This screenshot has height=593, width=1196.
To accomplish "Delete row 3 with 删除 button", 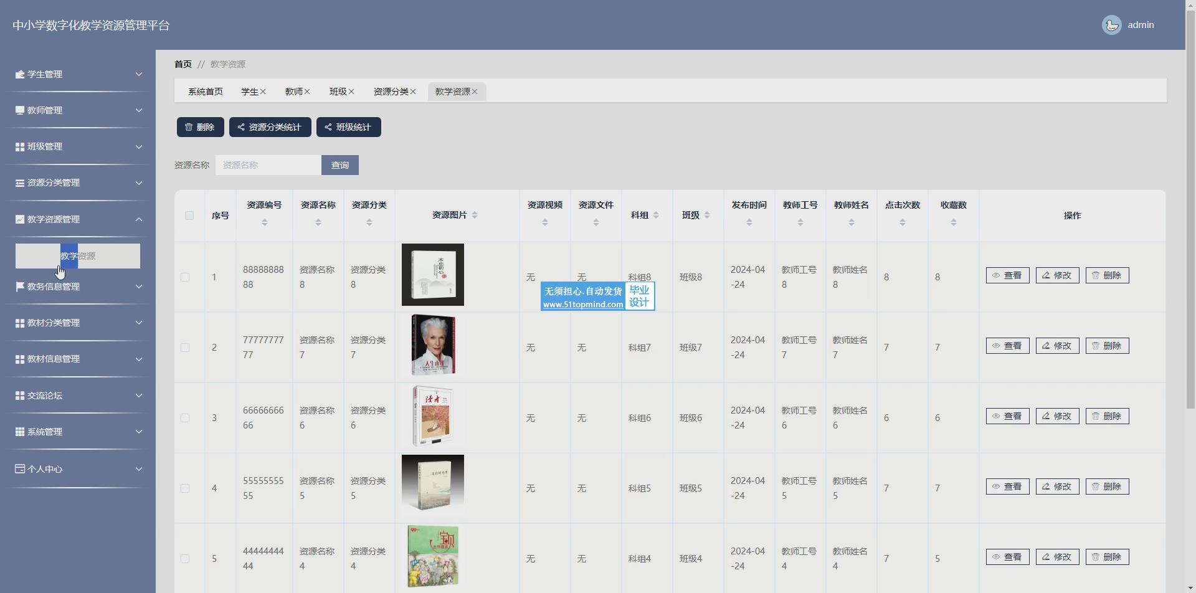I will 1108,416.
